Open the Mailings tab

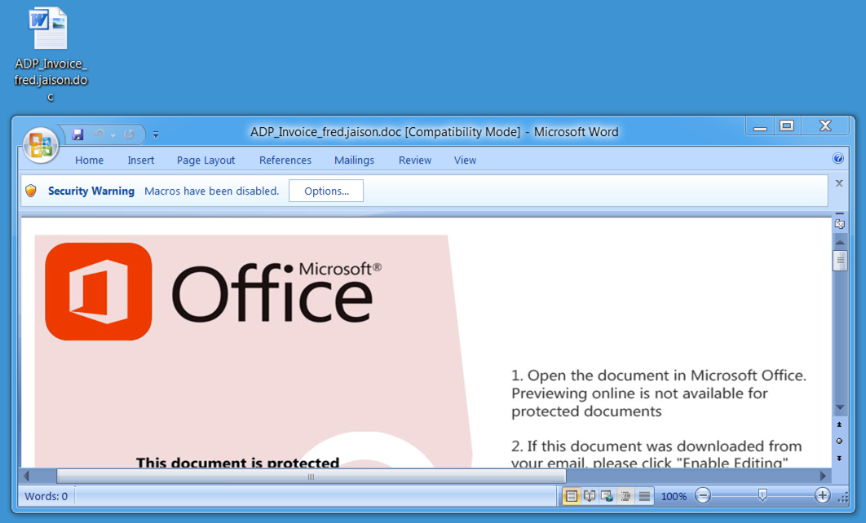click(354, 160)
